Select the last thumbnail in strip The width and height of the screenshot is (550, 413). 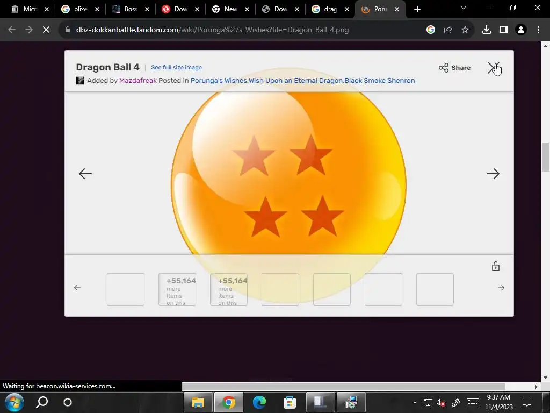pos(435,289)
